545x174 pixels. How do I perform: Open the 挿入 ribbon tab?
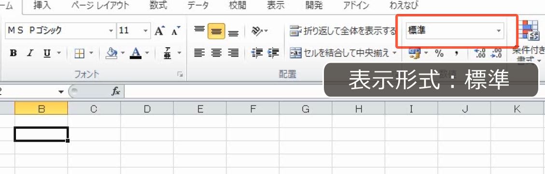(x=42, y=6)
